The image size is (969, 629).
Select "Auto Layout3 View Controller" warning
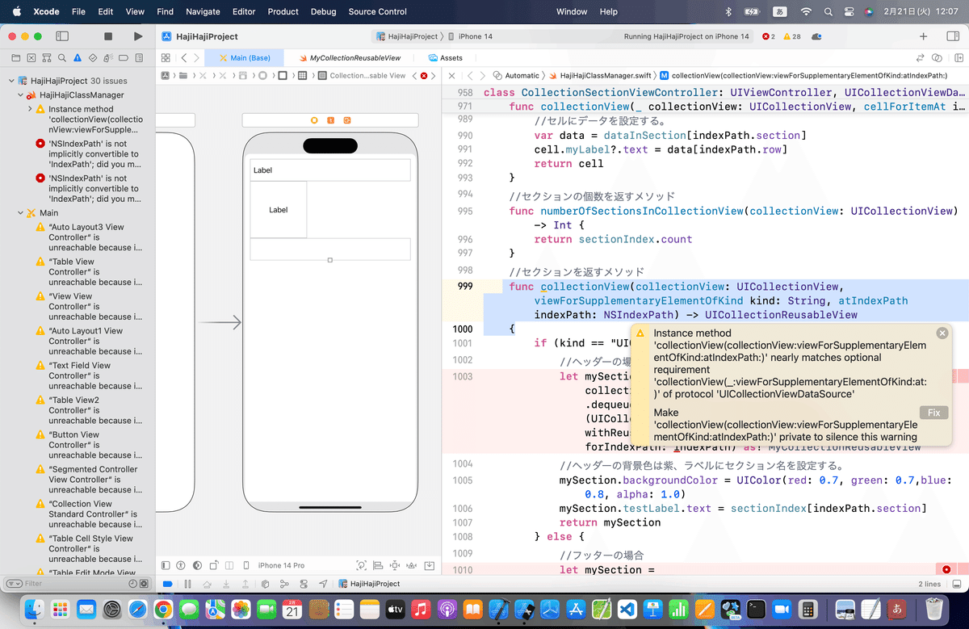pyautogui.click(x=89, y=237)
